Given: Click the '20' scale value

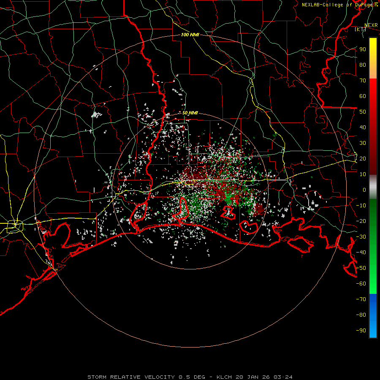Looking at the screenshot, I should coord(363,159).
